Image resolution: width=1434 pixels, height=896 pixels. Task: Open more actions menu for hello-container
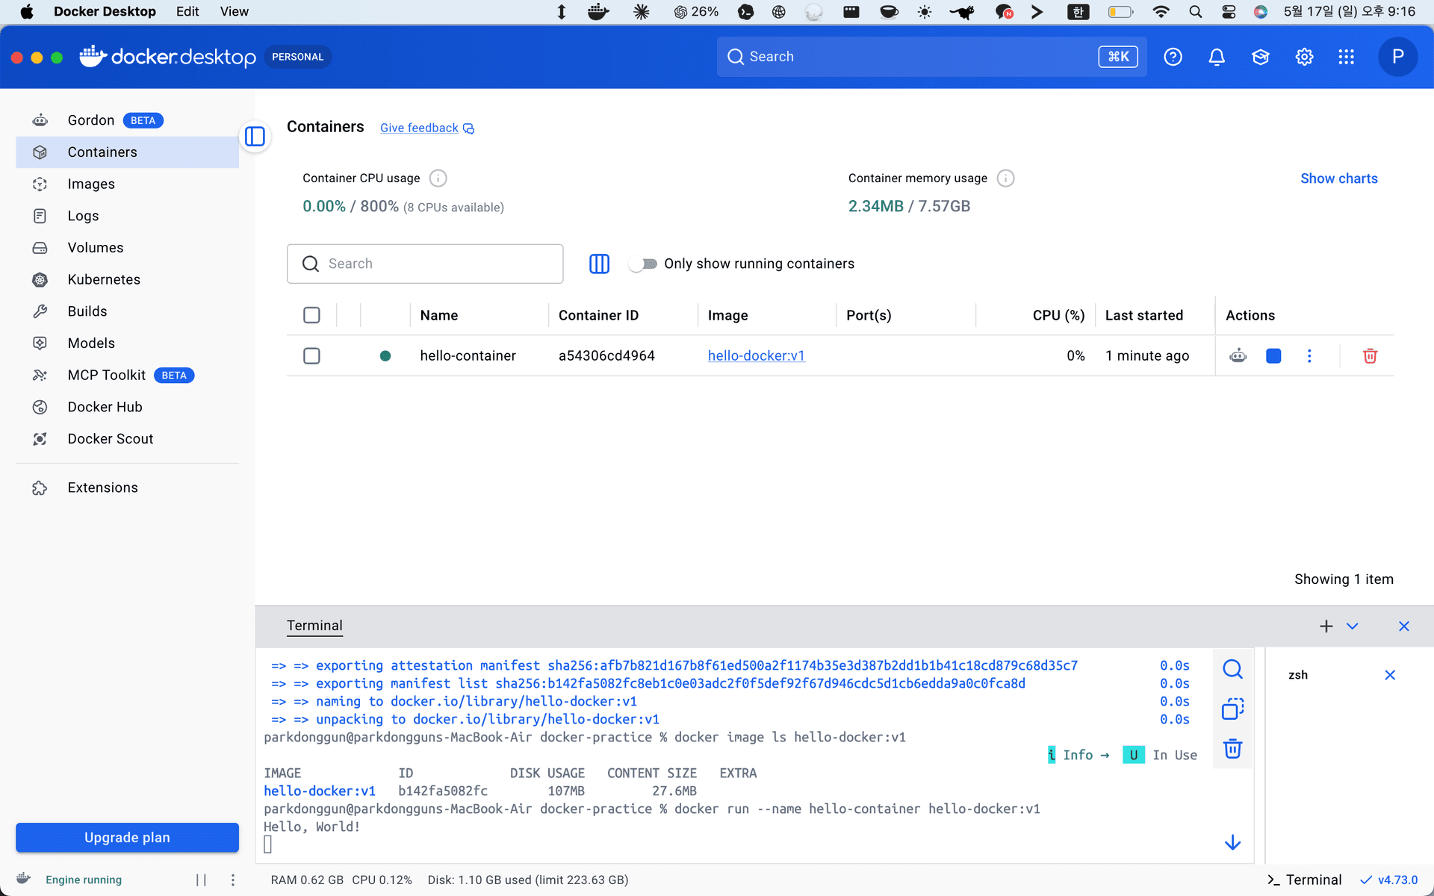click(1309, 356)
